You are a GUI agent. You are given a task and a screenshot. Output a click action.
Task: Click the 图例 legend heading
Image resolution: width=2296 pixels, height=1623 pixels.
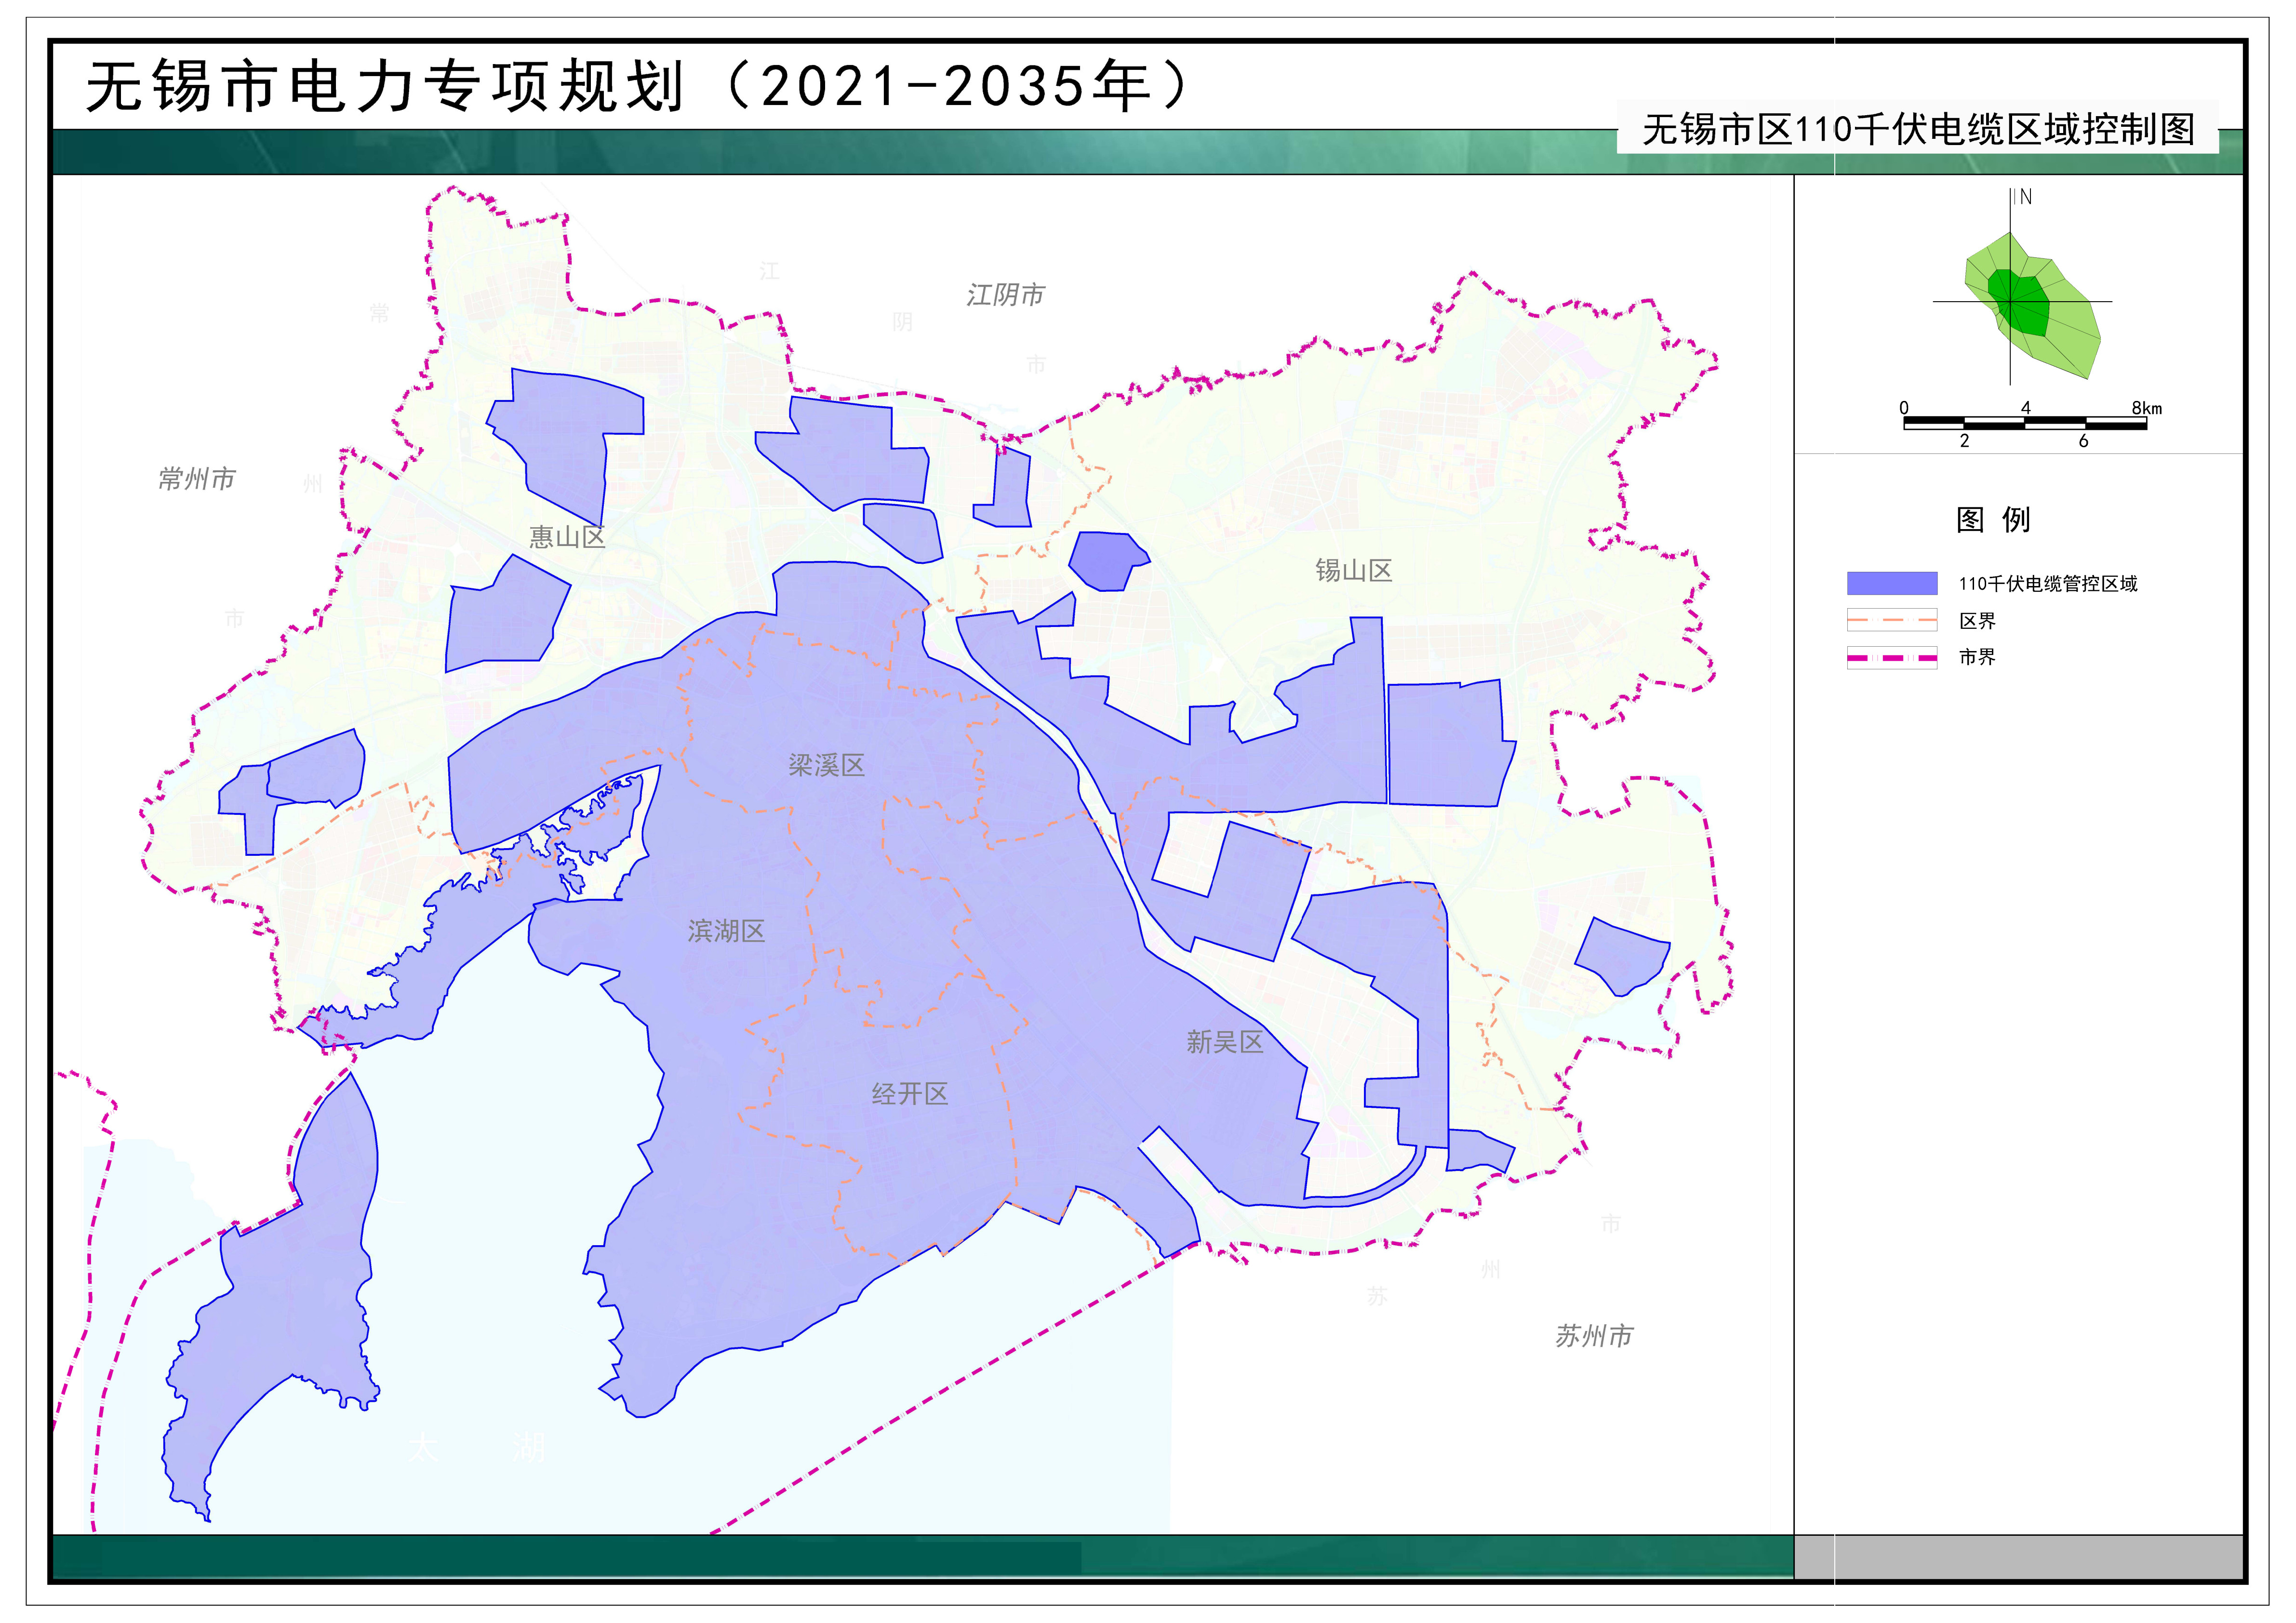(1993, 520)
